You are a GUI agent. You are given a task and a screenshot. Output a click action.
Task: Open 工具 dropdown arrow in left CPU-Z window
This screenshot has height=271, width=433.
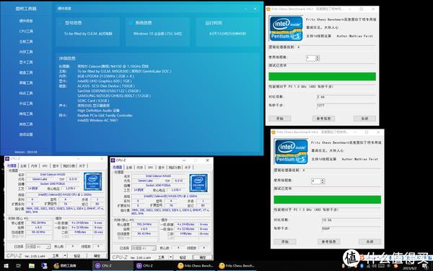pos(65,256)
